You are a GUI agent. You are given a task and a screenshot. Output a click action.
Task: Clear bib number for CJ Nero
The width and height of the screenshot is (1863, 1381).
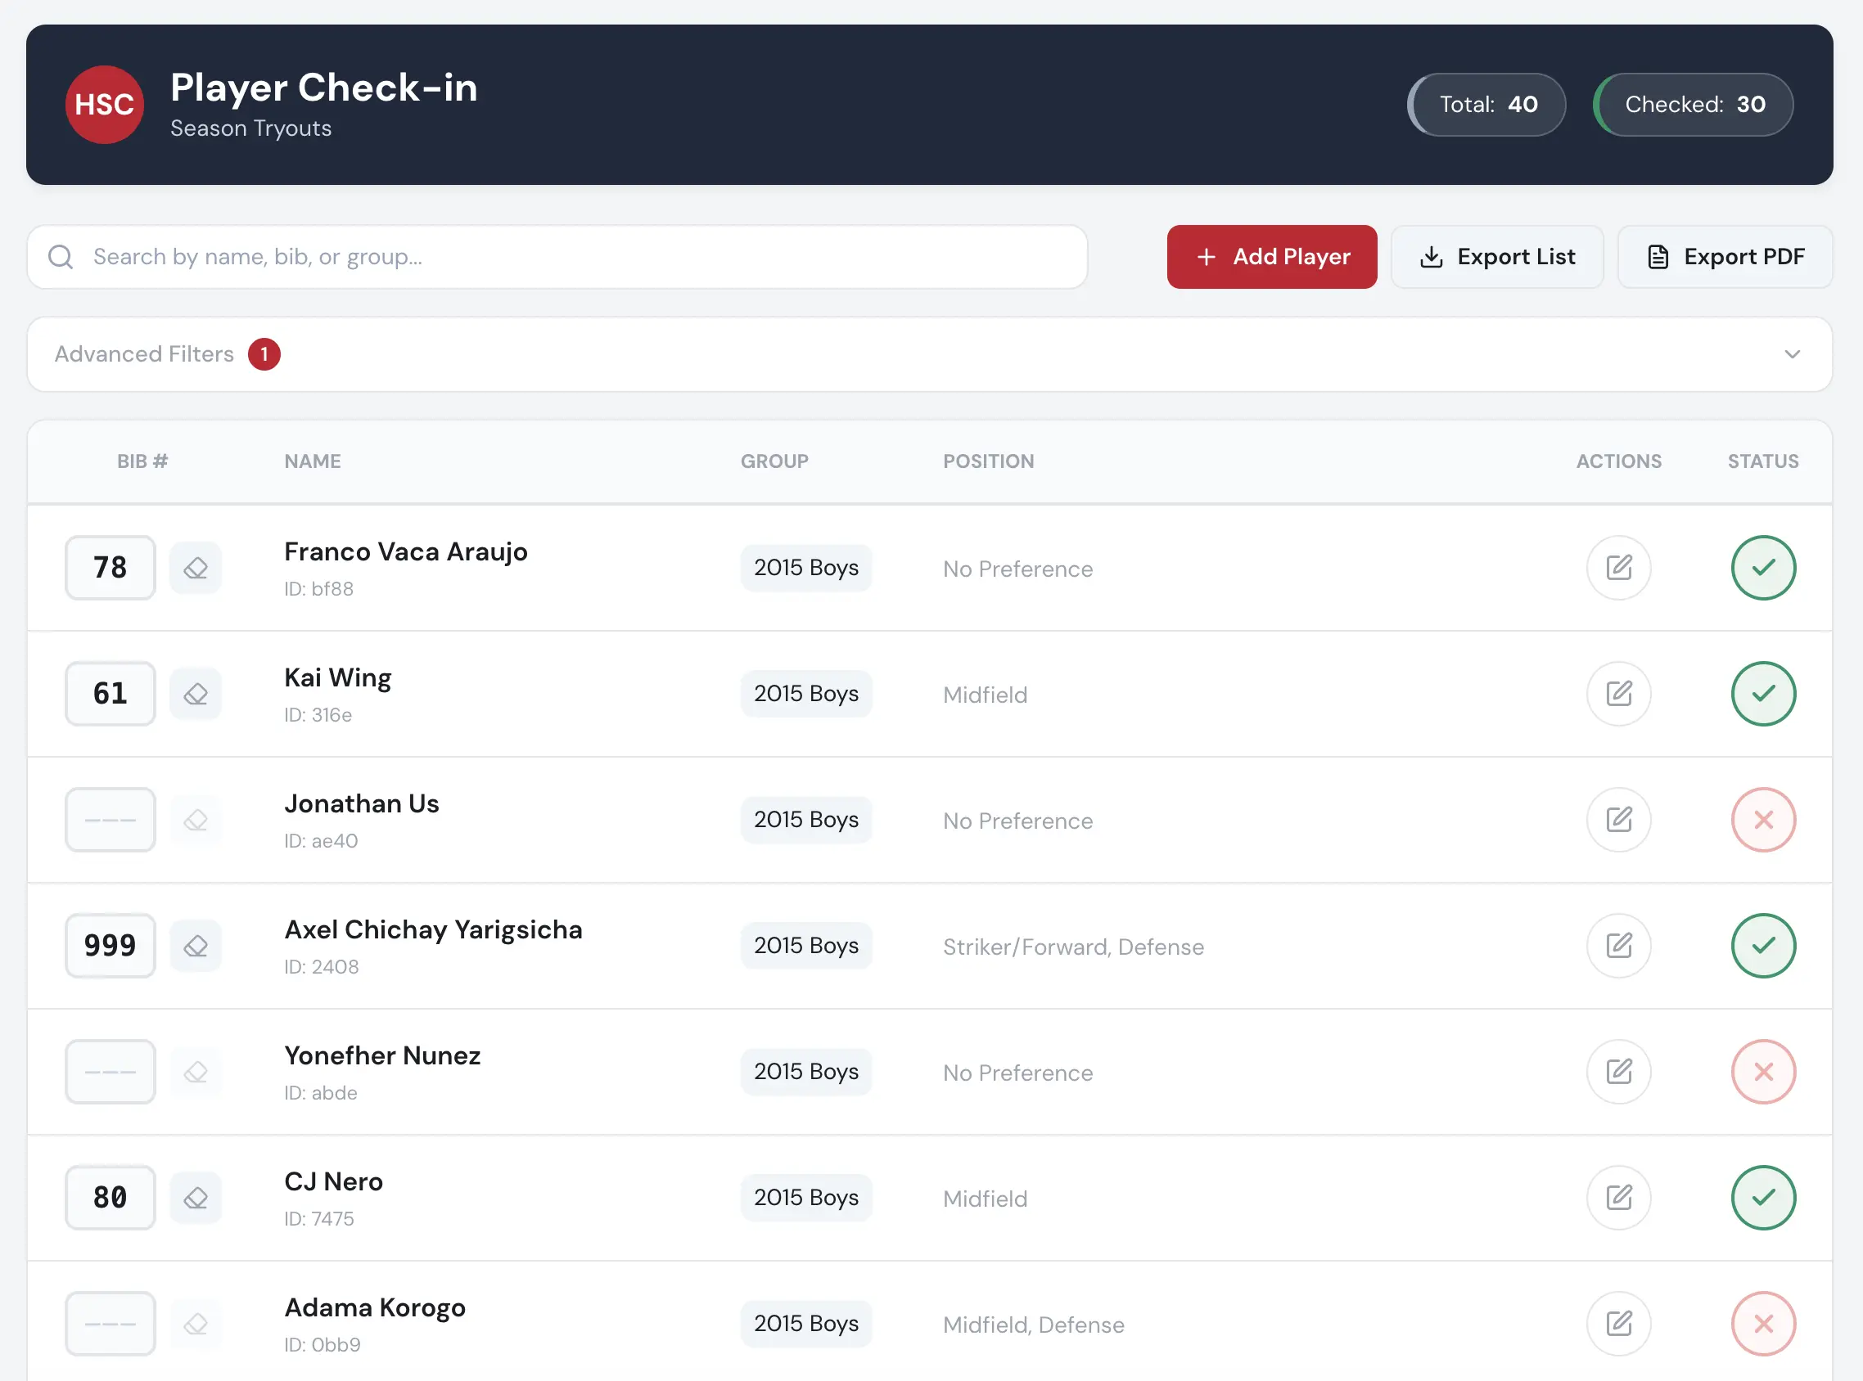[x=196, y=1198]
